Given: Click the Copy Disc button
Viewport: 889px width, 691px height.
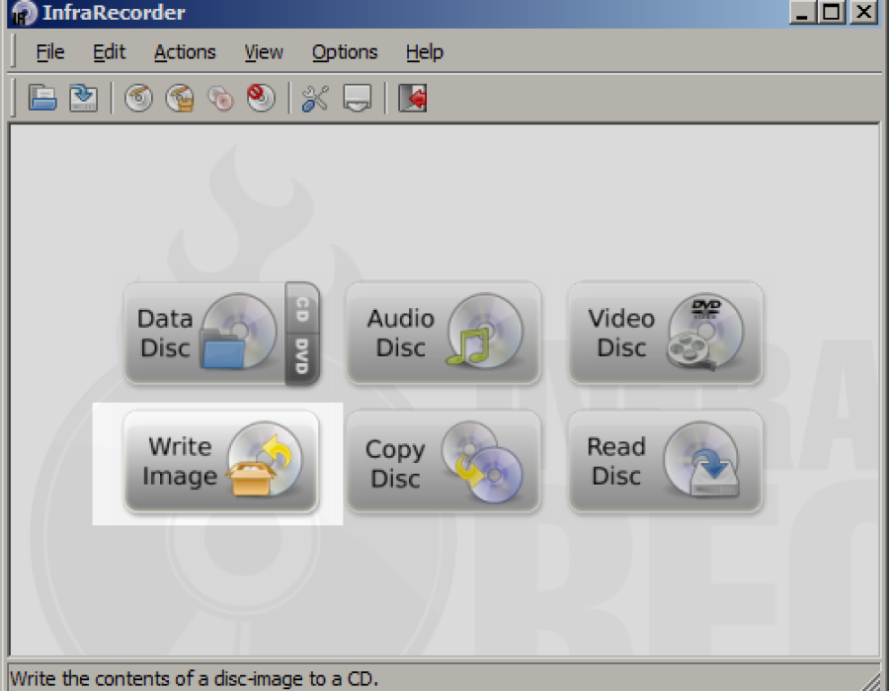Looking at the screenshot, I should tap(444, 462).
